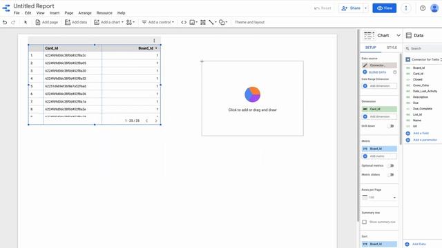The width and height of the screenshot is (442, 248).
Task: Add a Date Range Dimension
Action: coord(379,85)
